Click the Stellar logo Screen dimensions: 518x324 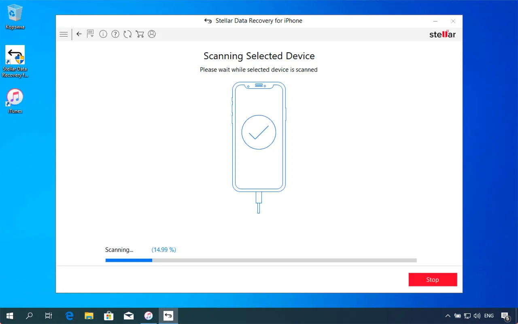(x=442, y=34)
